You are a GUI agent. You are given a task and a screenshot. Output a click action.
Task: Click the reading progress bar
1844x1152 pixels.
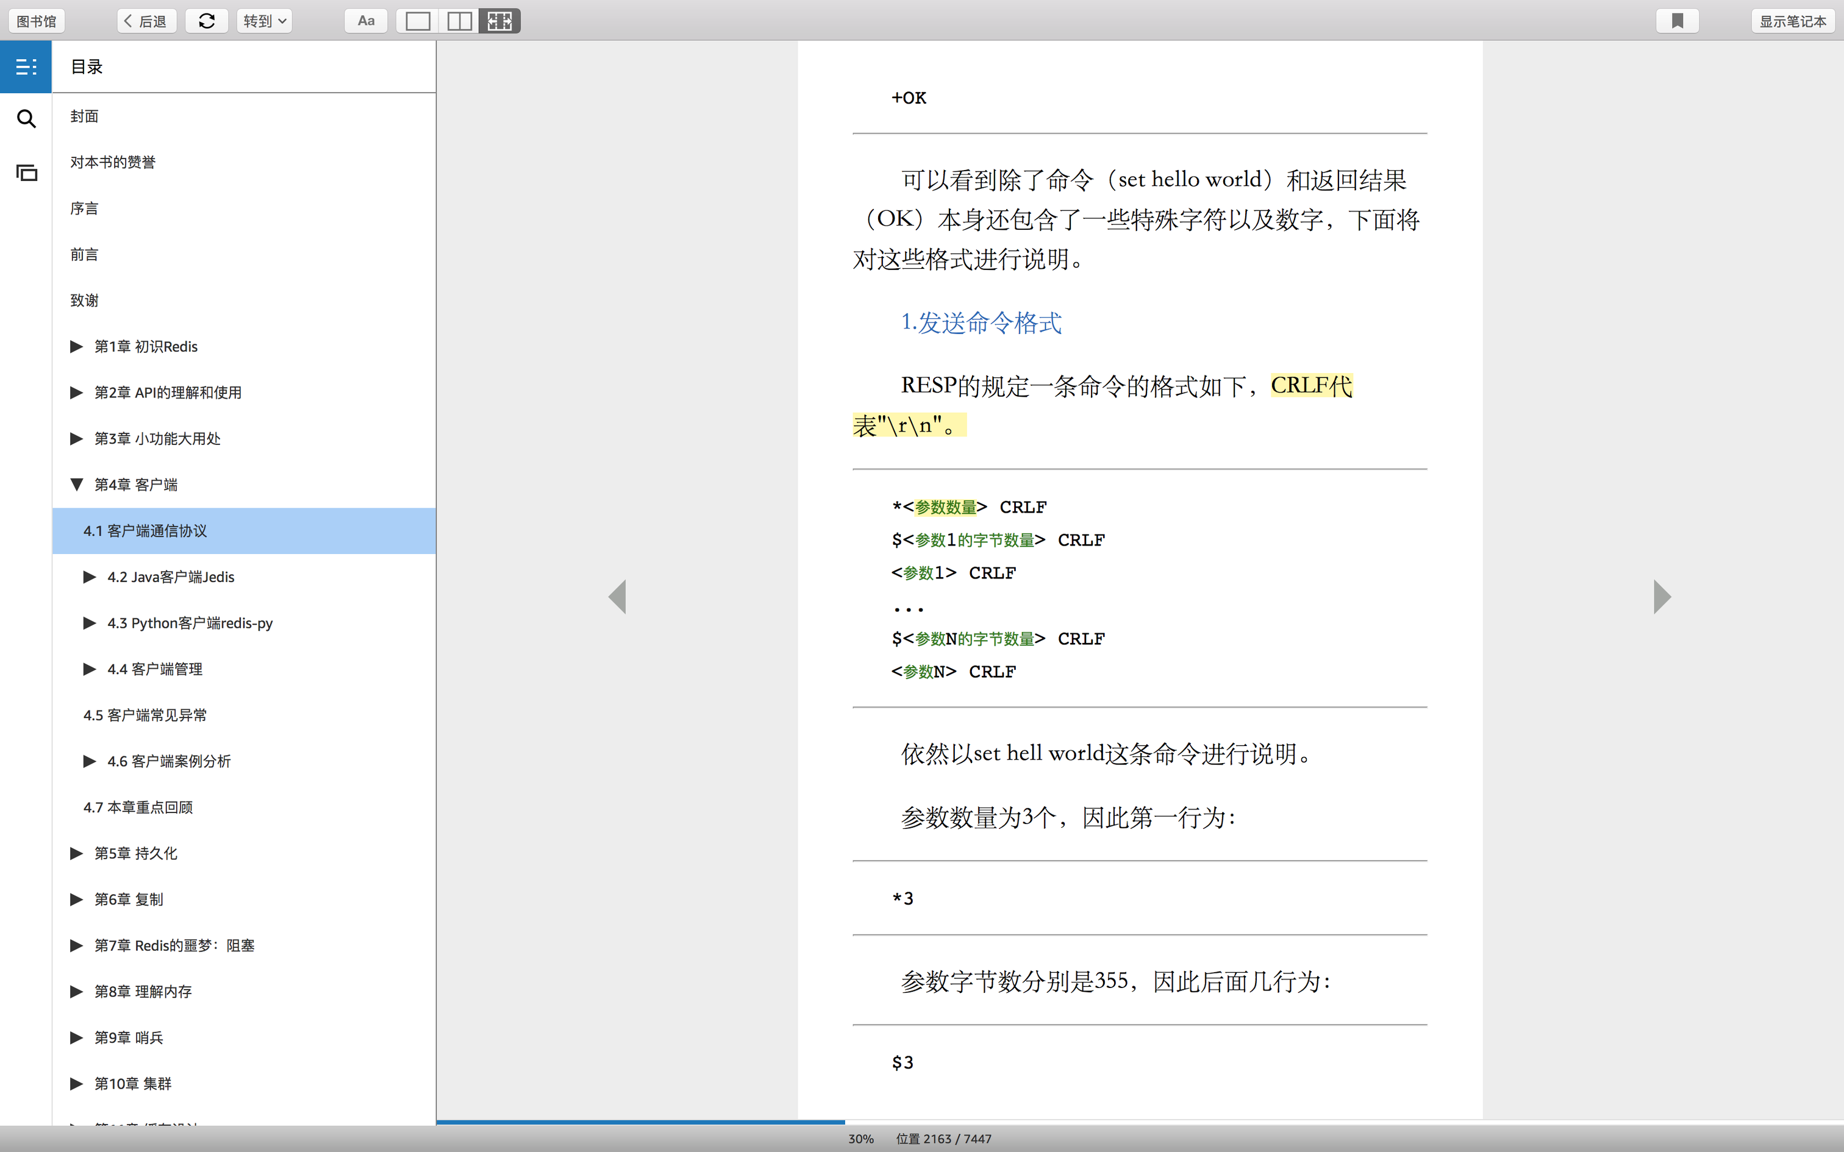[1140, 1122]
